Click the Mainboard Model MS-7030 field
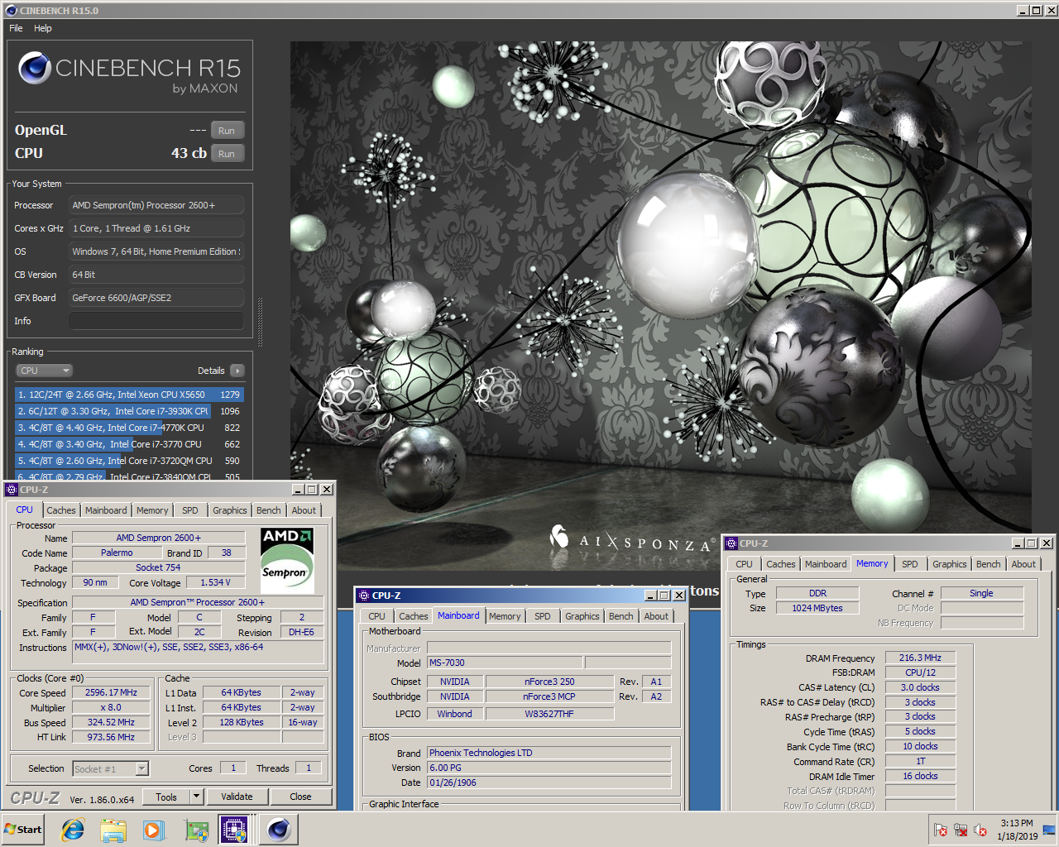This screenshot has height=847, width=1059. [x=505, y=663]
